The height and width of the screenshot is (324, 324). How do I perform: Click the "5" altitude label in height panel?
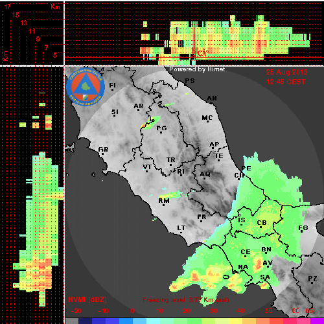click(55, 55)
